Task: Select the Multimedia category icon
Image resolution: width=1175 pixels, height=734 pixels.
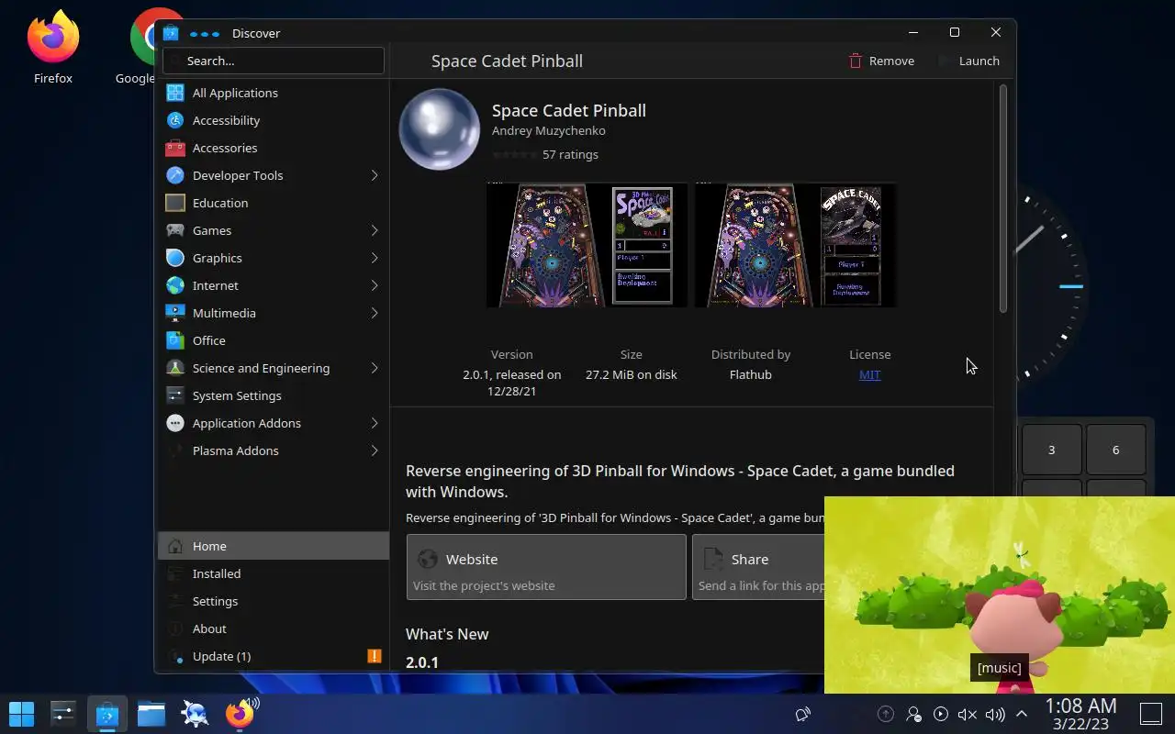Action: pos(175,313)
